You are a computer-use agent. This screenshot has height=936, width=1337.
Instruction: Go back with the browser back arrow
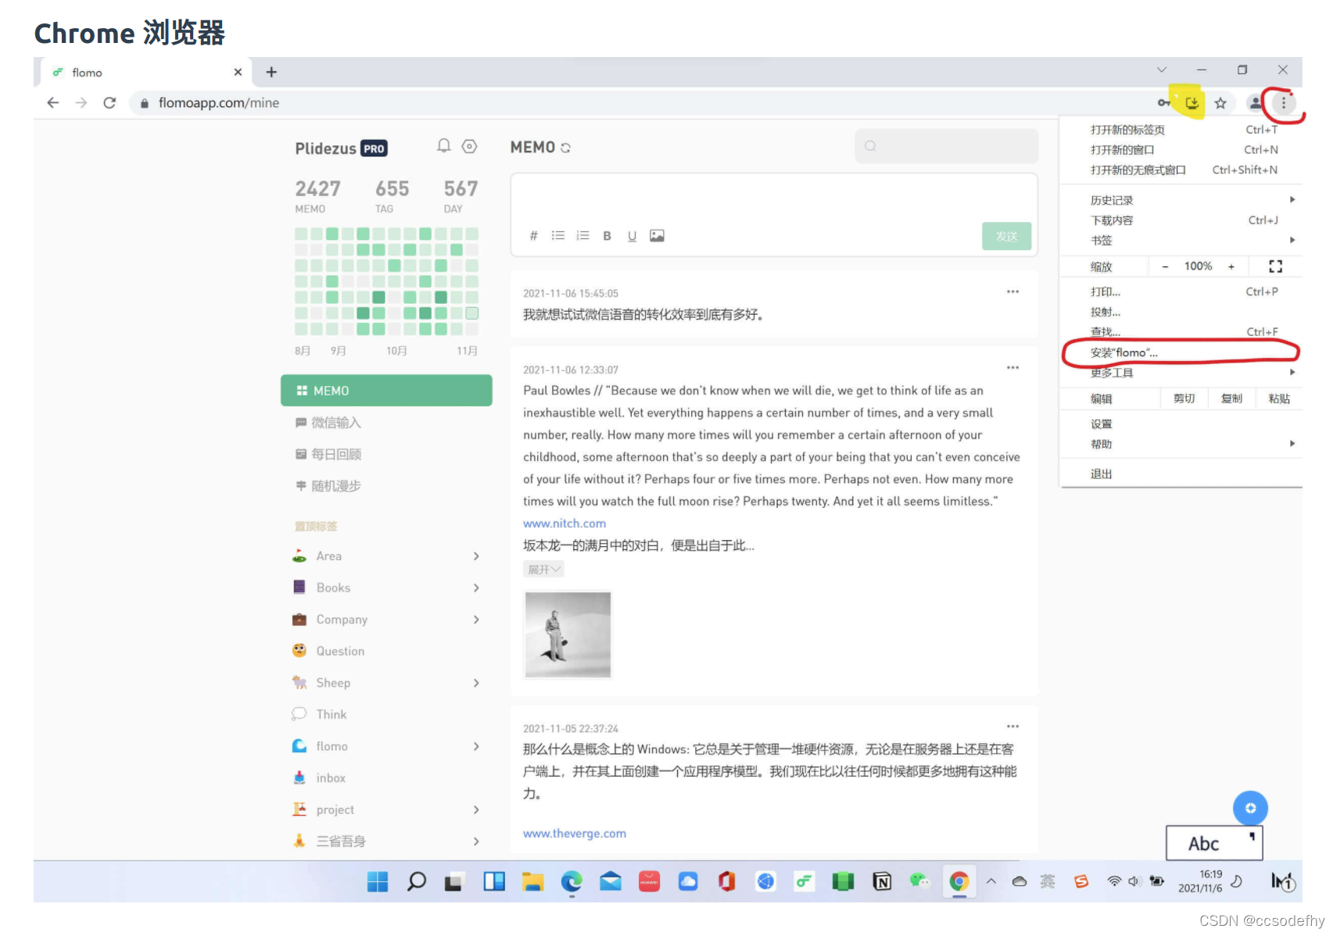[x=52, y=102]
